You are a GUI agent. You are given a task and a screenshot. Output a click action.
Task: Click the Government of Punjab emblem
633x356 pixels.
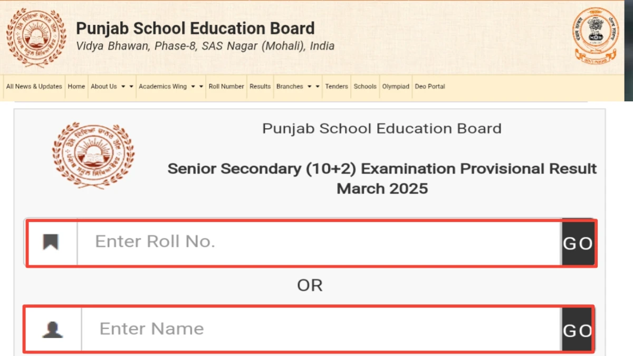point(596,36)
